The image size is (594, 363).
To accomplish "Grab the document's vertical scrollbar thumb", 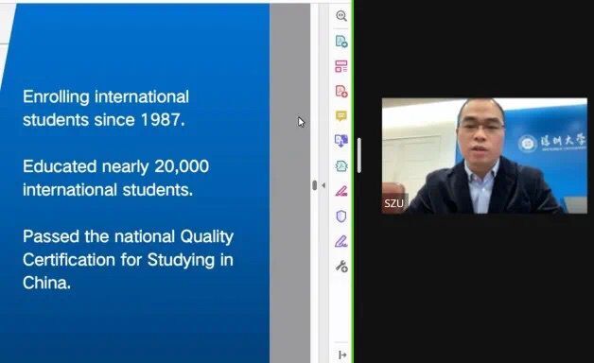I will point(314,185).
